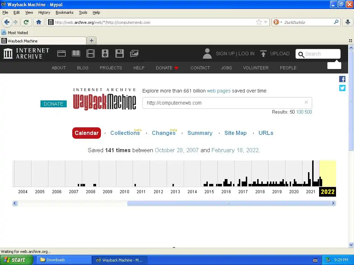The width and height of the screenshot is (354, 265).
Task: Open the browser Home page
Action: click(39, 22)
